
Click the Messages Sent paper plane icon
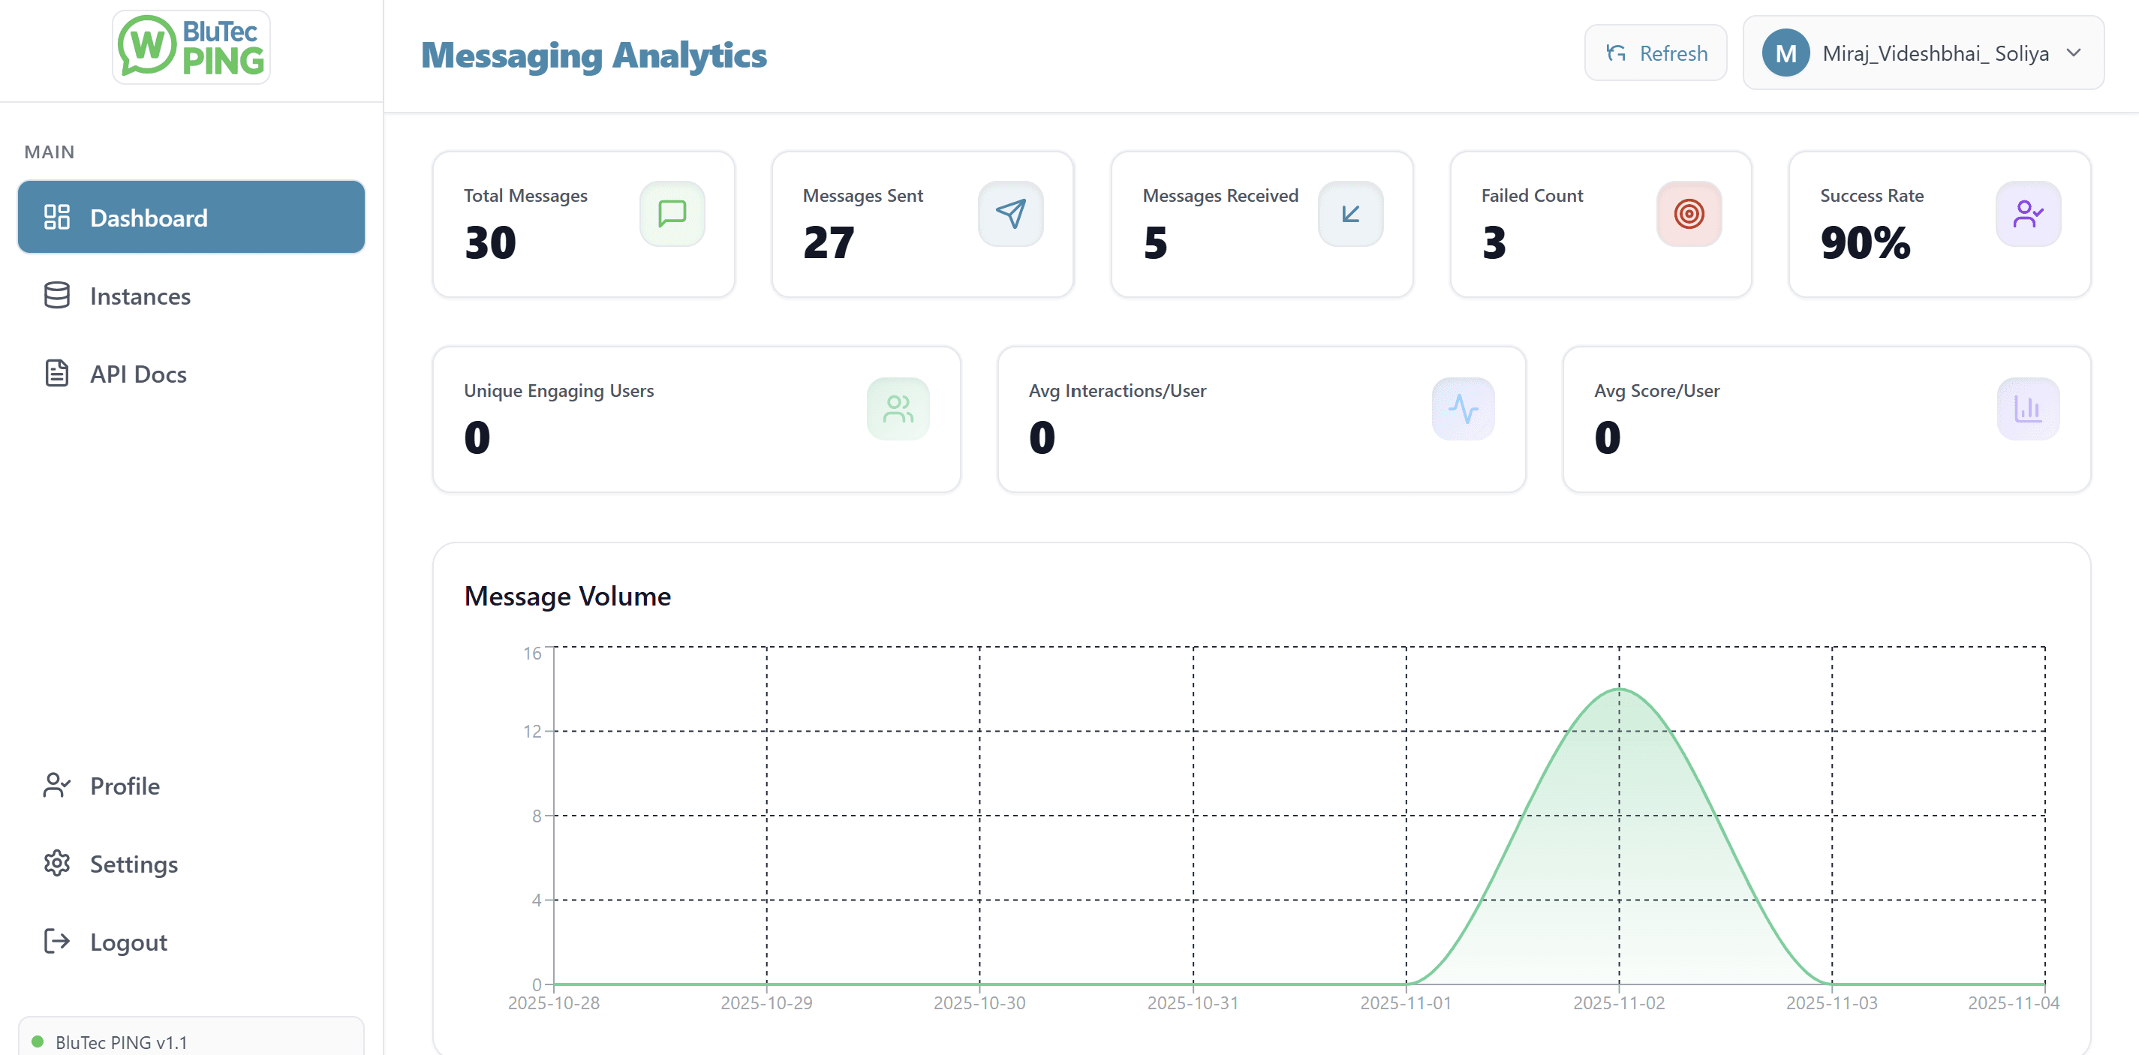point(1010,214)
